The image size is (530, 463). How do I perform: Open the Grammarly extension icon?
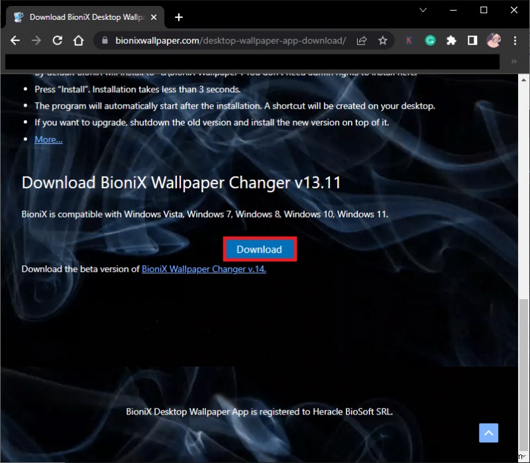pyautogui.click(x=431, y=40)
